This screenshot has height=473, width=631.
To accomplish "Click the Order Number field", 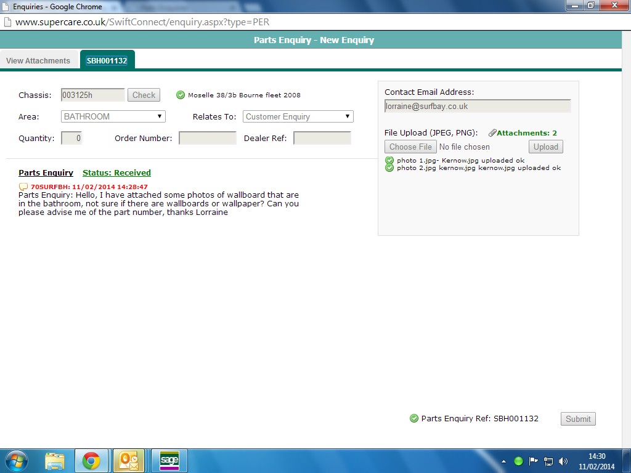I will point(208,138).
